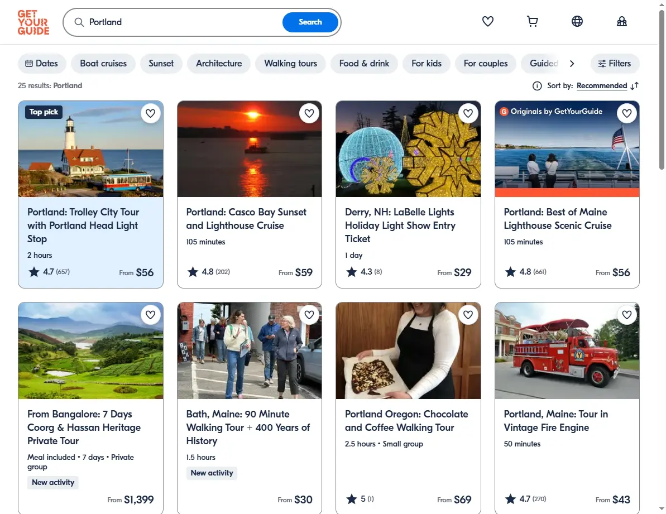Select the For kids filter chip
The image size is (666, 514).
click(x=427, y=64)
